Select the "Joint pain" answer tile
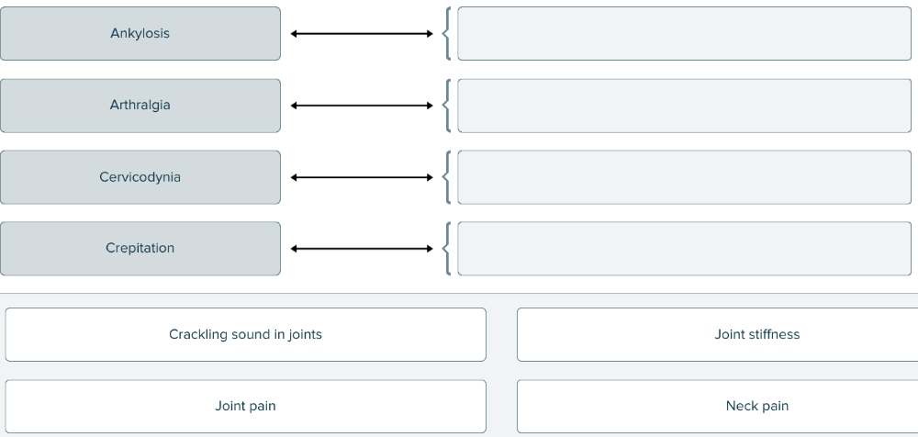 [x=245, y=406]
